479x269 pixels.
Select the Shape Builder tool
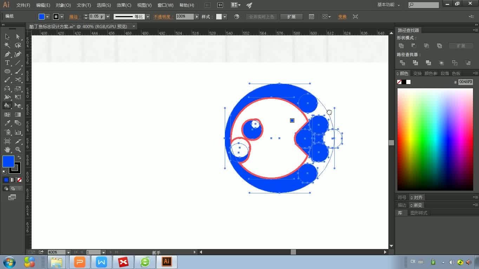[7, 105]
